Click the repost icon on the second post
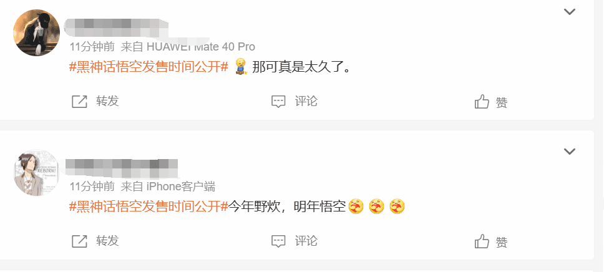This screenshot has width=604, height=272. click(x=80, y=241)
